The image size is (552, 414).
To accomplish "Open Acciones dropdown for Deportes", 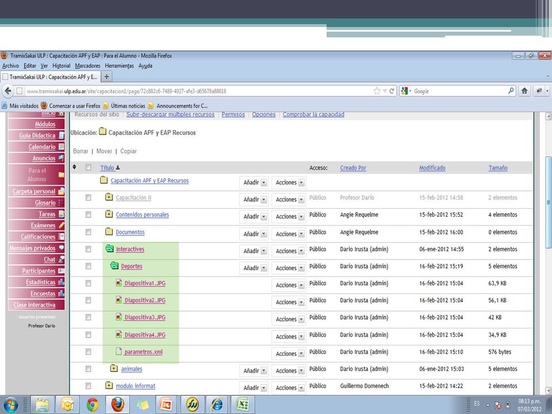I will [288, 268].
